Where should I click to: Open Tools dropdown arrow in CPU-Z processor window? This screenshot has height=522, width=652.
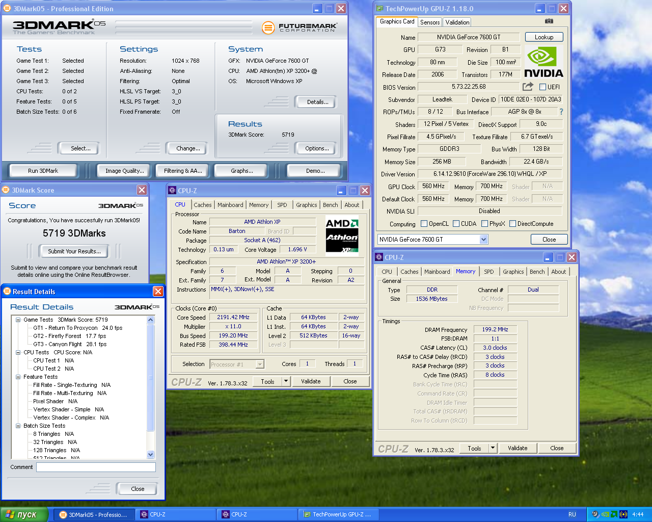(286, 381)
